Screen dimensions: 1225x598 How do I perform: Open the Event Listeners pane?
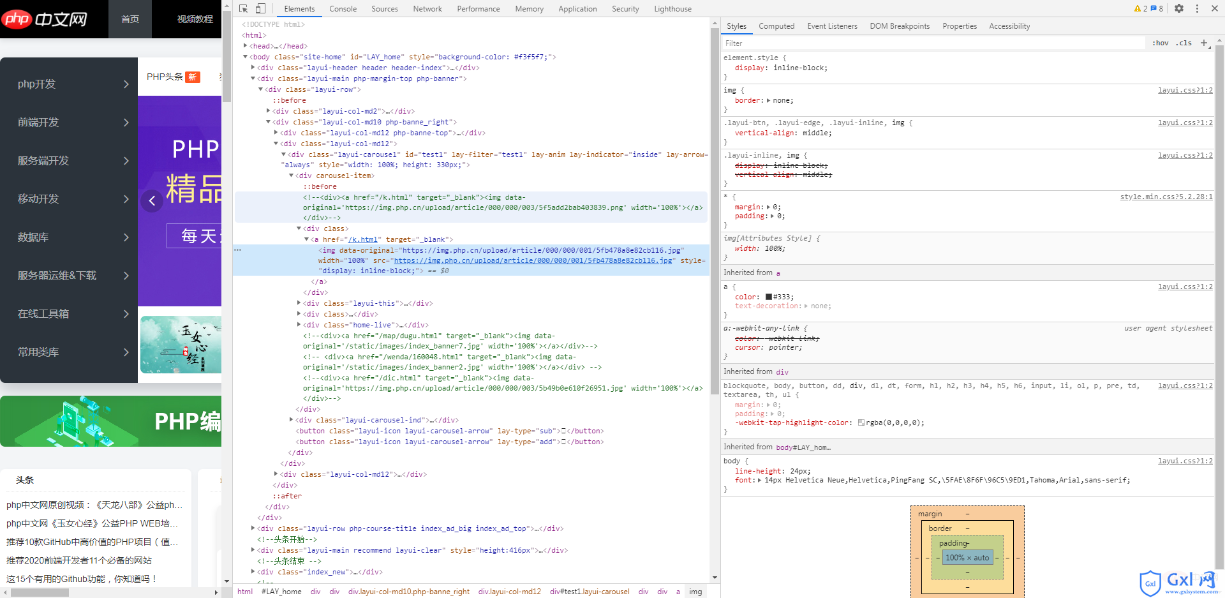832,26
